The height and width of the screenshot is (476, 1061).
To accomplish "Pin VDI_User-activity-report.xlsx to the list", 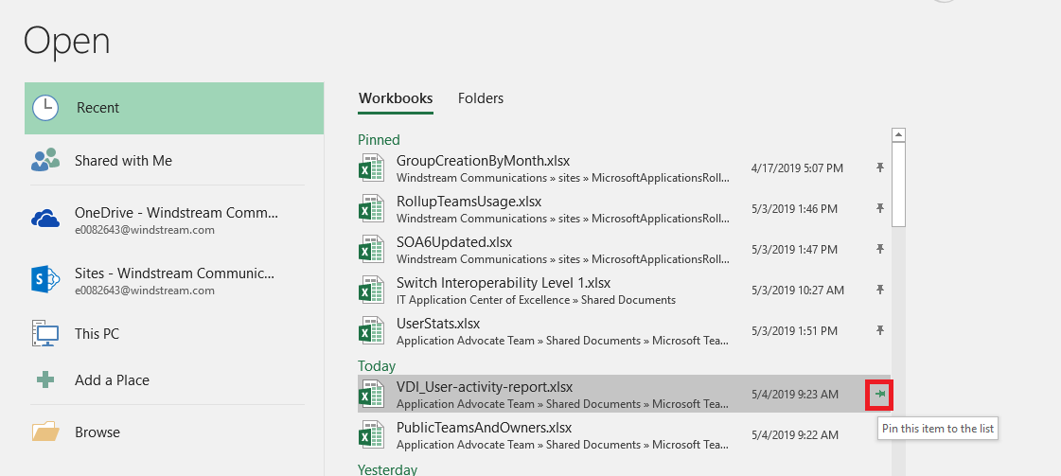I will [x=879, y=395].
